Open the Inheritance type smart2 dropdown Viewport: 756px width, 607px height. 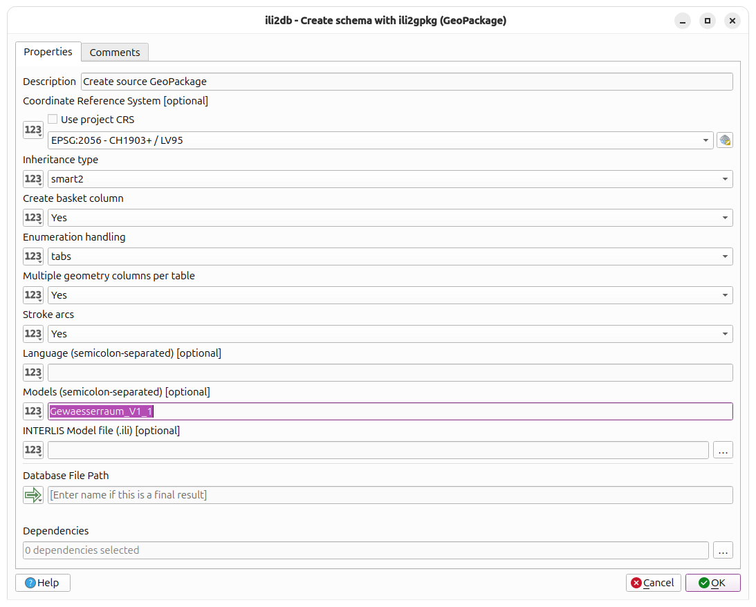[390, 179]
